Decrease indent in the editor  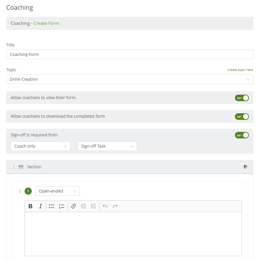[93, 206]
